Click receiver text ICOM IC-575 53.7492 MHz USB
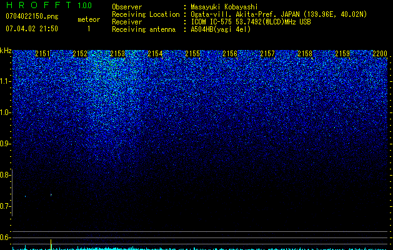 251,22
